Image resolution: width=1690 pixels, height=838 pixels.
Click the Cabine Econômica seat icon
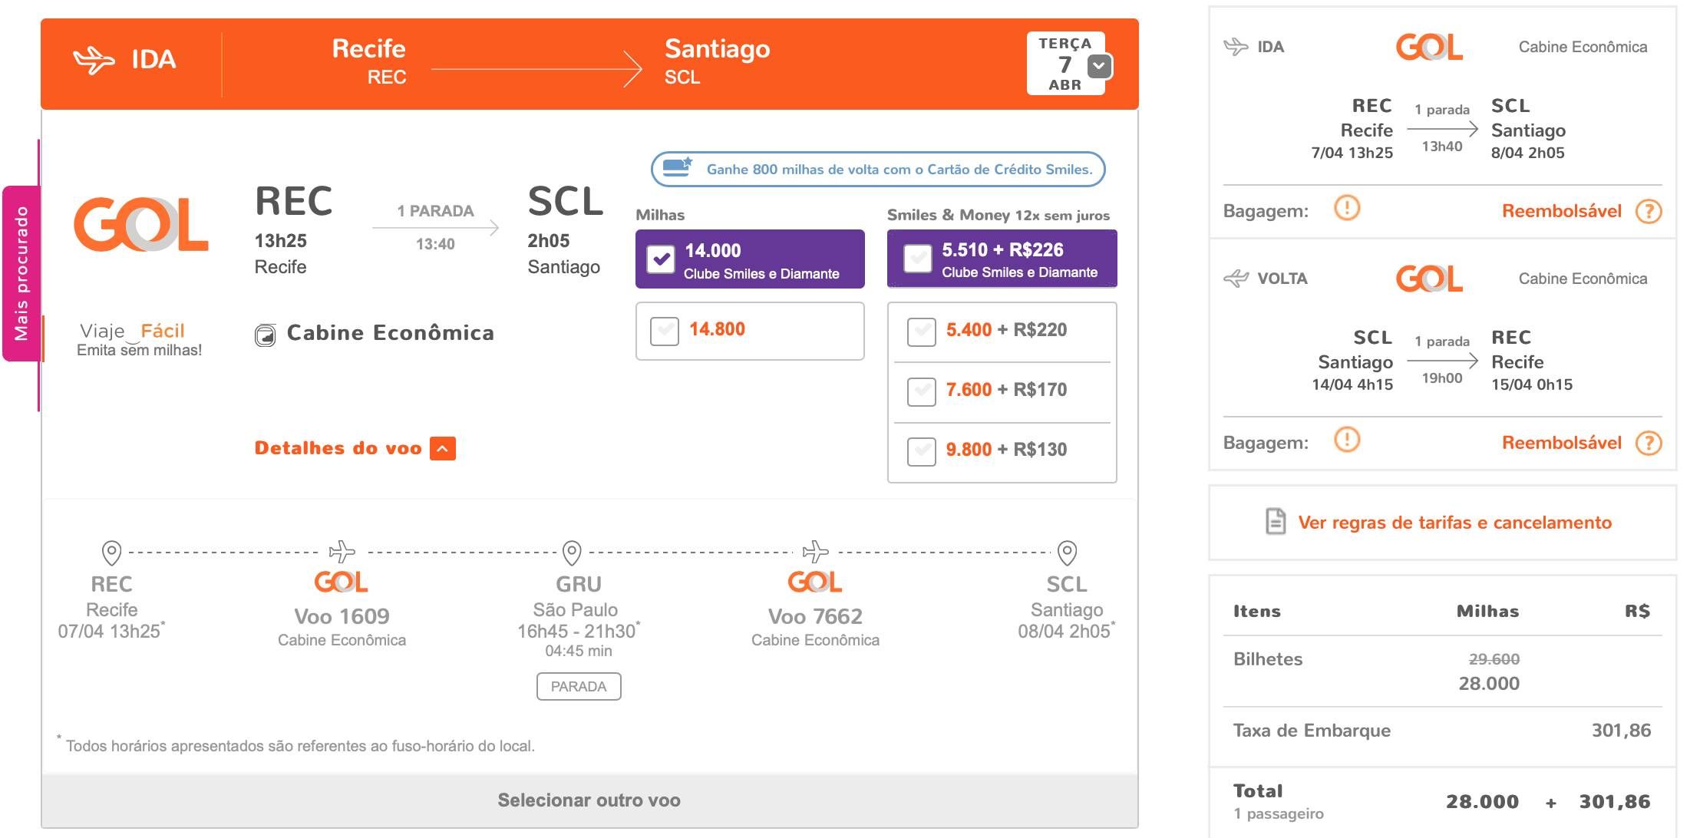(x=266, y=335)
